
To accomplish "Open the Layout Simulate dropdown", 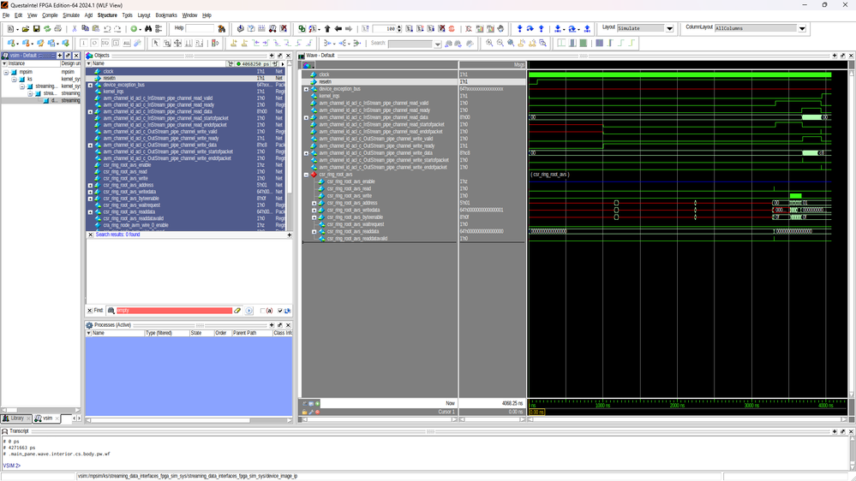I will pos(669,28).
